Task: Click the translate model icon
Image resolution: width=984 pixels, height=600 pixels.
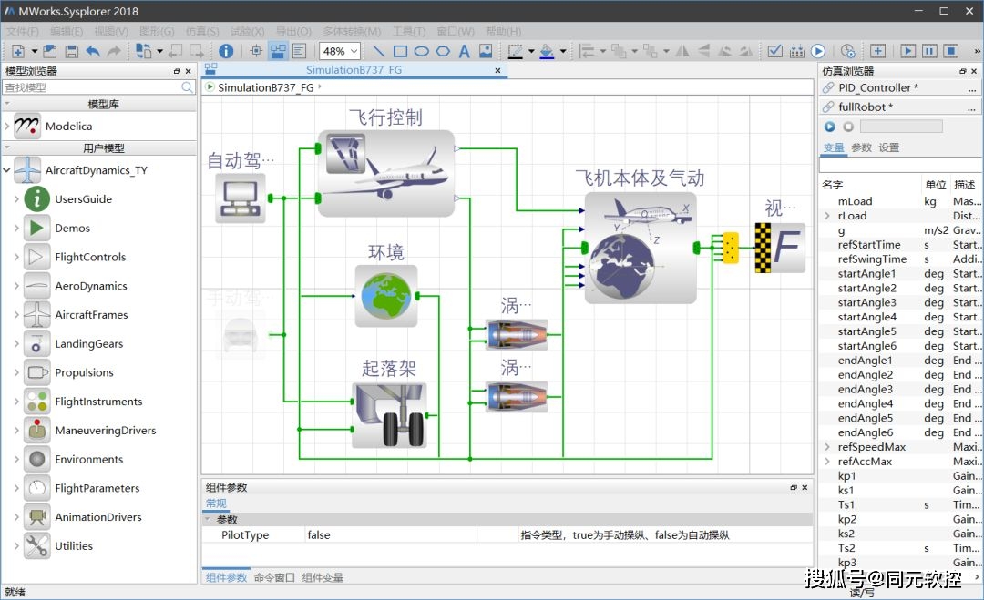Action: click(x=797, y=51)
